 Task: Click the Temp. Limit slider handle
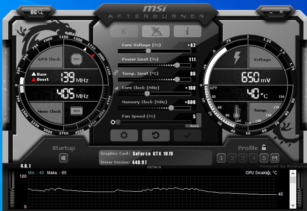[177, 79]
